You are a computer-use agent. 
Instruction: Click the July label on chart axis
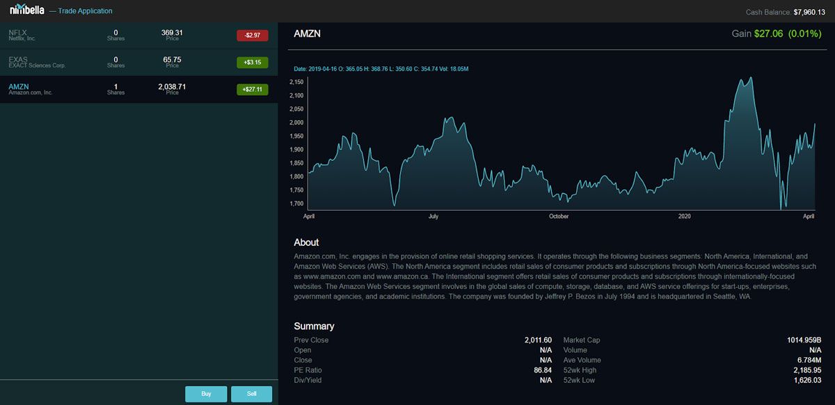click(433, 217)
